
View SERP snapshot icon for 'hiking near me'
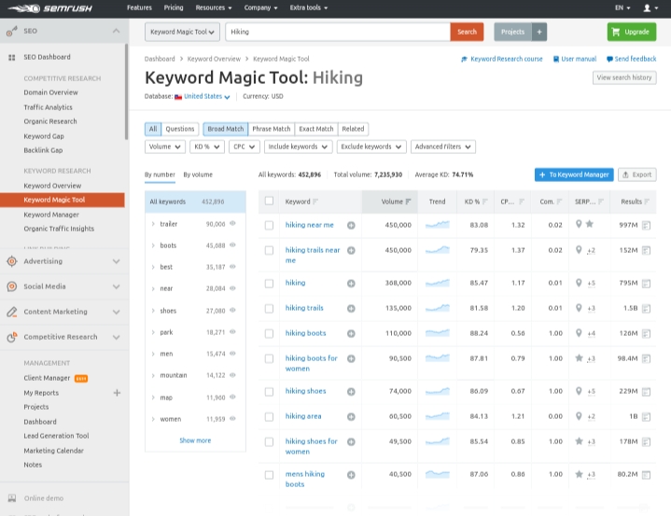coord(646,225)
